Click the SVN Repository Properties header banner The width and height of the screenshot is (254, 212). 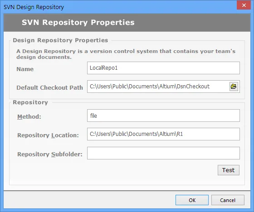[127, 23]
